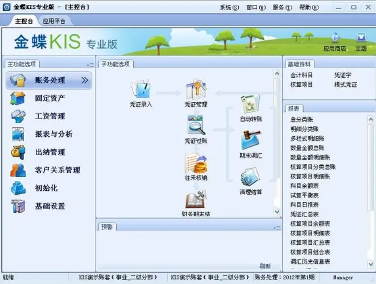Viewport: 376px width, 284px height.
Task: Open 核算项目 in 基础资料
Action: click(x=301, y=84)
